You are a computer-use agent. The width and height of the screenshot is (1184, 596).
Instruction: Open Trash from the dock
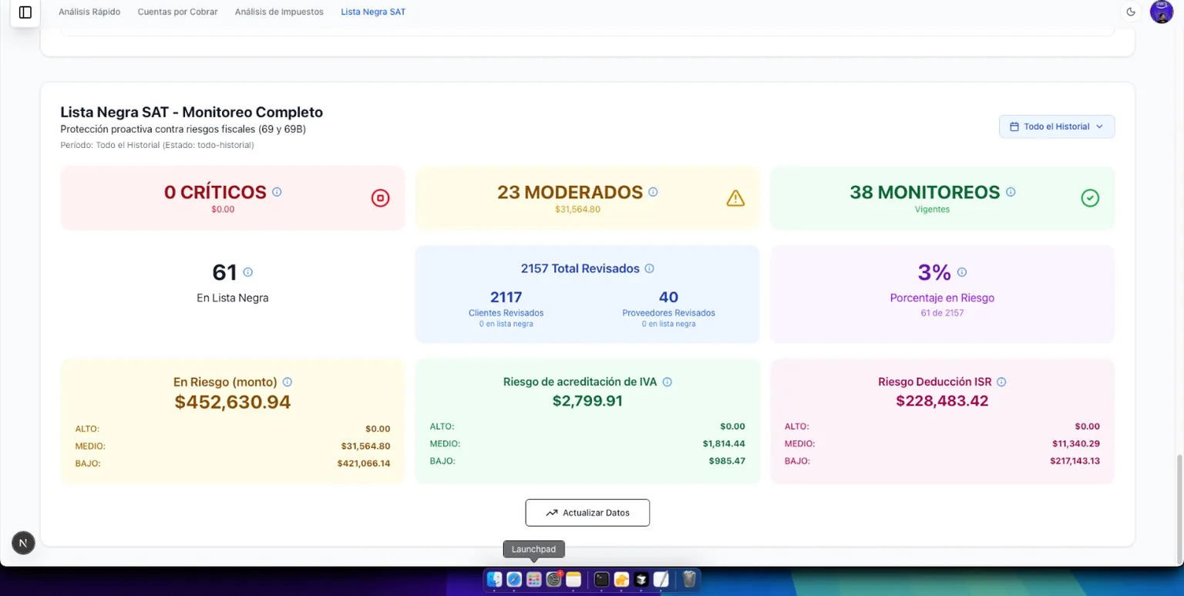[x=689, y=579]
